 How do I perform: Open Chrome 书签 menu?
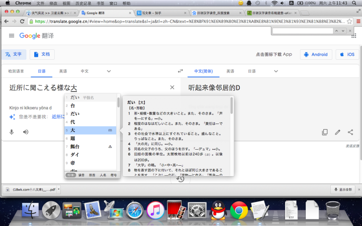tap(100, 3)
